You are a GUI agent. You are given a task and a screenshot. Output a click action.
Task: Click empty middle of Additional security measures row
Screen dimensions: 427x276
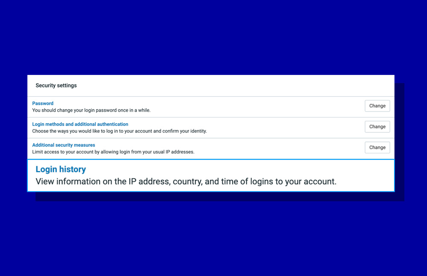coord(278,148)
